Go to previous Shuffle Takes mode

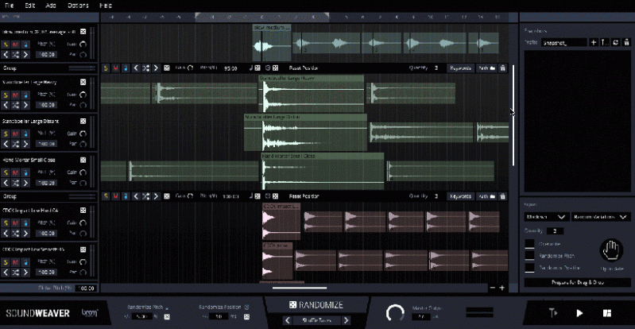pos(287,320)
